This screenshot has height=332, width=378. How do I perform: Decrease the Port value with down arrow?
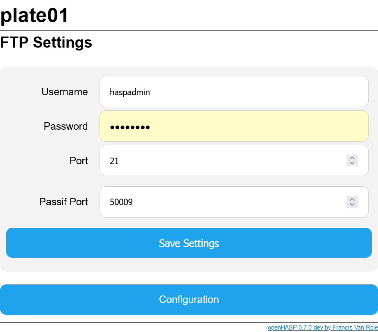pyautogui.click(x=352, y=163)
